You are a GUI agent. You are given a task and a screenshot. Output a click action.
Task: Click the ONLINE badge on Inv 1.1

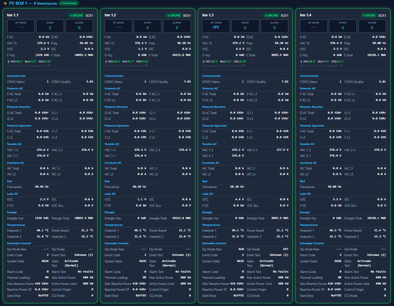coord(76,15)
